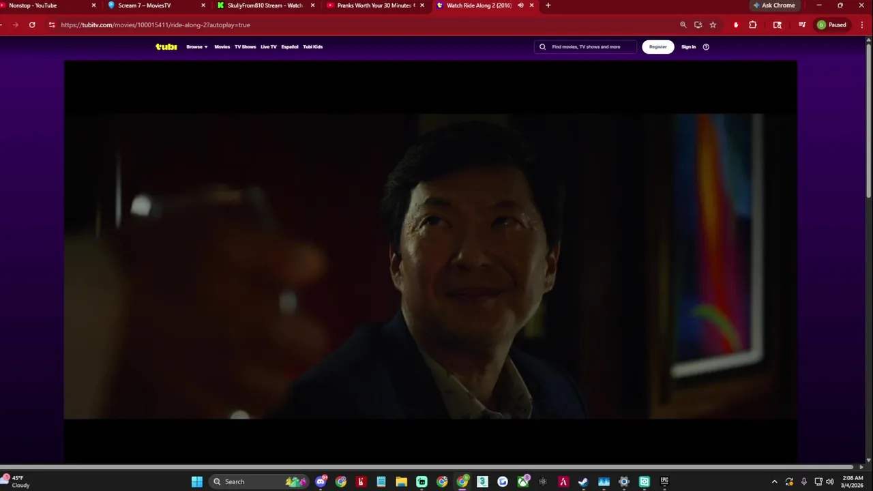Open the Tubi Kids section
This screenshot has width=873, height=491.
point(313,47)
